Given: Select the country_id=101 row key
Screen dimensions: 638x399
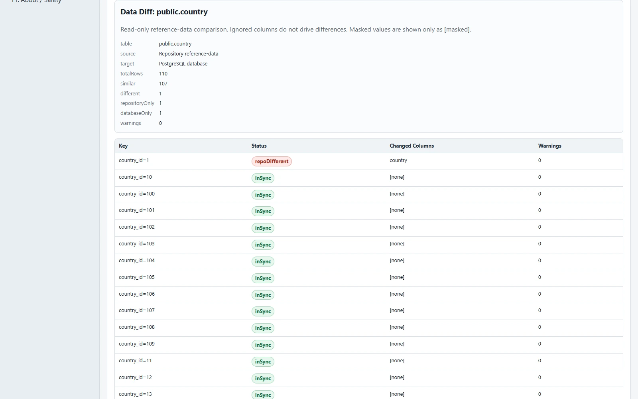Looking at the screenshot, I should (137, 210).
